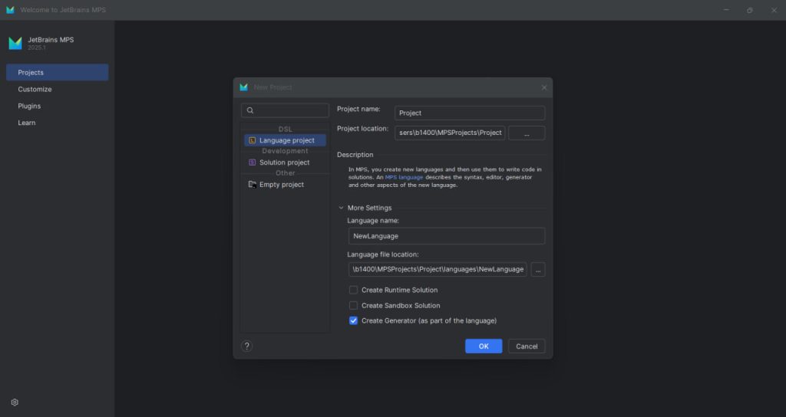Click the 'Language name:' label

pyautogui.click(x=373, y=220)
